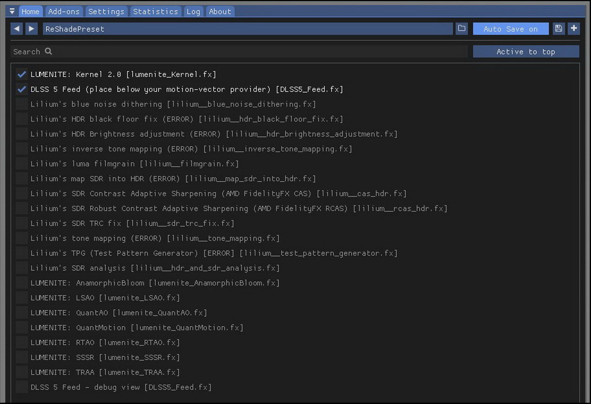Select "[lumenite_TRAA.fx]" row label
Screen dimensions: 591x404
coord(139,372)
